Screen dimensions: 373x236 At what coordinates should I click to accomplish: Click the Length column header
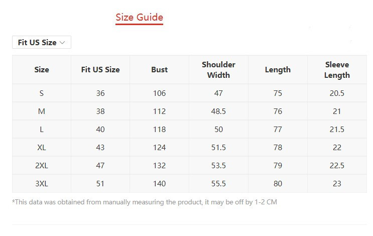pyautogui.click(x=278, y=70)
